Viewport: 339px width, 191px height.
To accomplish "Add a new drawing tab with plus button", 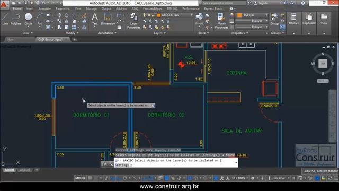I will coord(74,40).
